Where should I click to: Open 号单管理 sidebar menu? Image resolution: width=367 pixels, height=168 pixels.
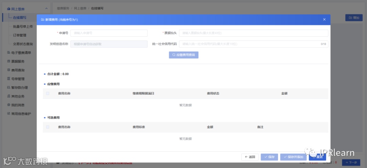click(x=18, y=79)
